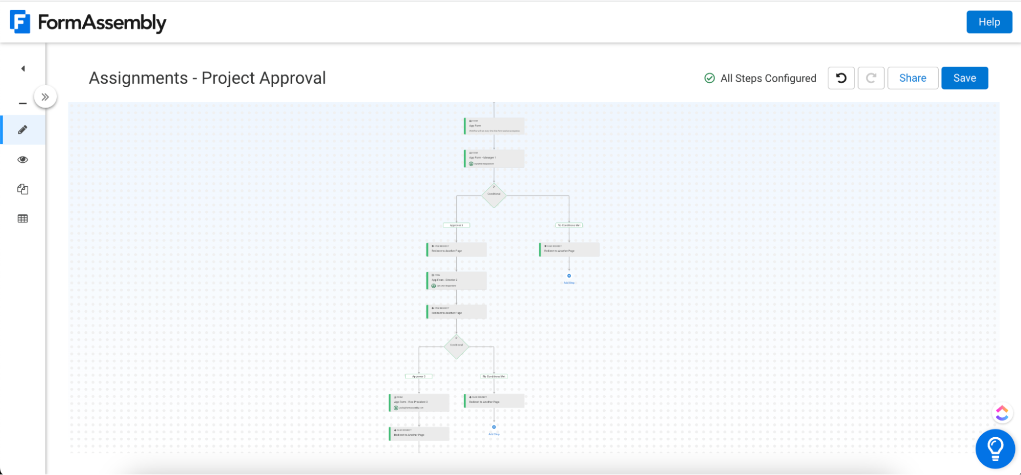Screen dimensions: 1021x475
Task: Click the Help button in top right
Action: tap(989, 22)
